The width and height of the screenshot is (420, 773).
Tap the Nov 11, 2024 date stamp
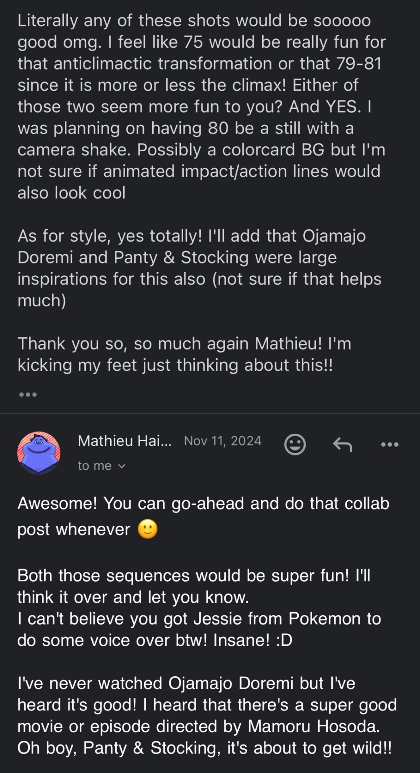(223, 441)
